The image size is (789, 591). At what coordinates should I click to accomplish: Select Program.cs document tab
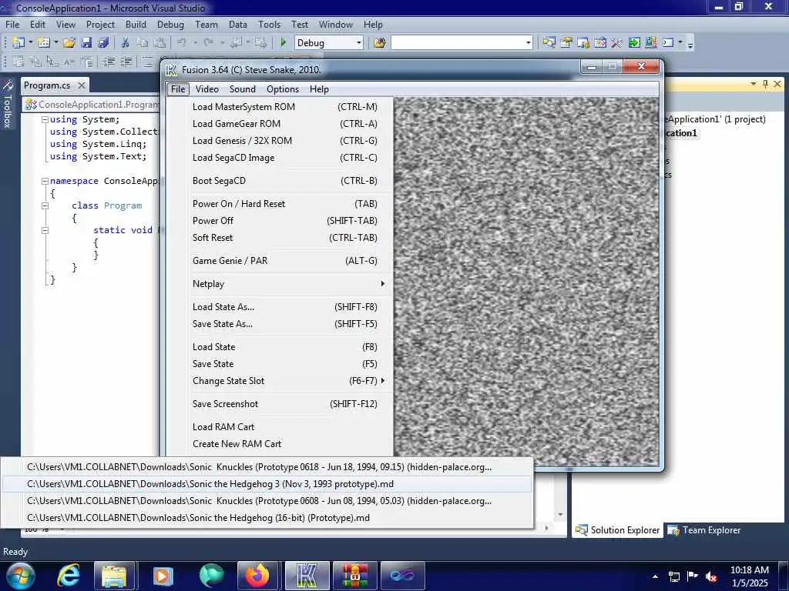point(47,85)
